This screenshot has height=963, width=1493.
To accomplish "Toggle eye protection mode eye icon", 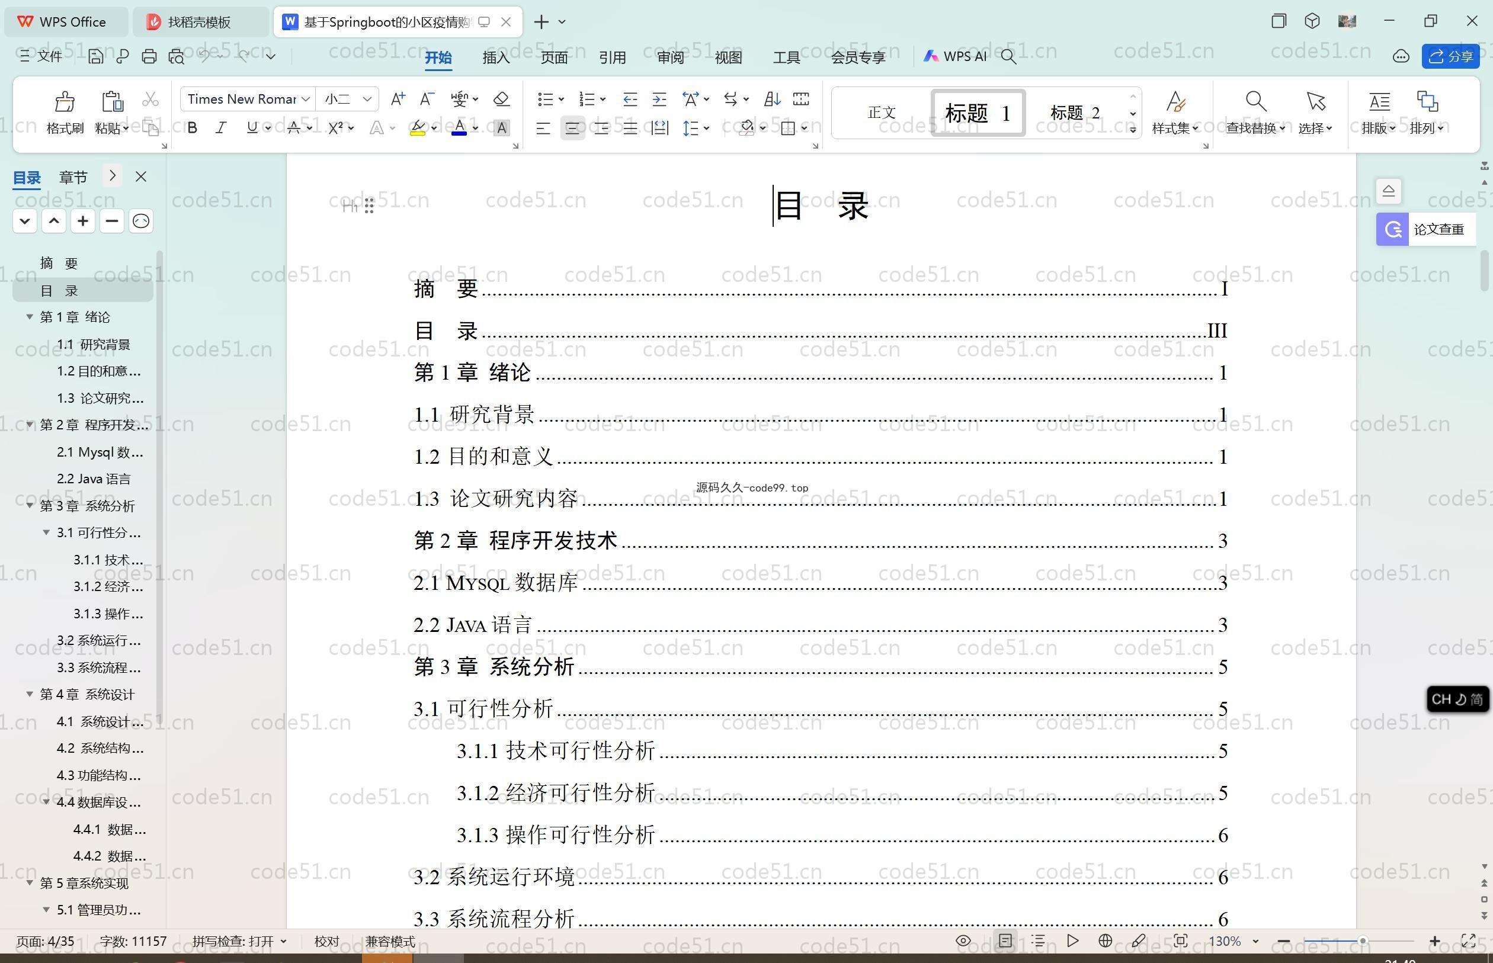I will [x=963, y=940].
